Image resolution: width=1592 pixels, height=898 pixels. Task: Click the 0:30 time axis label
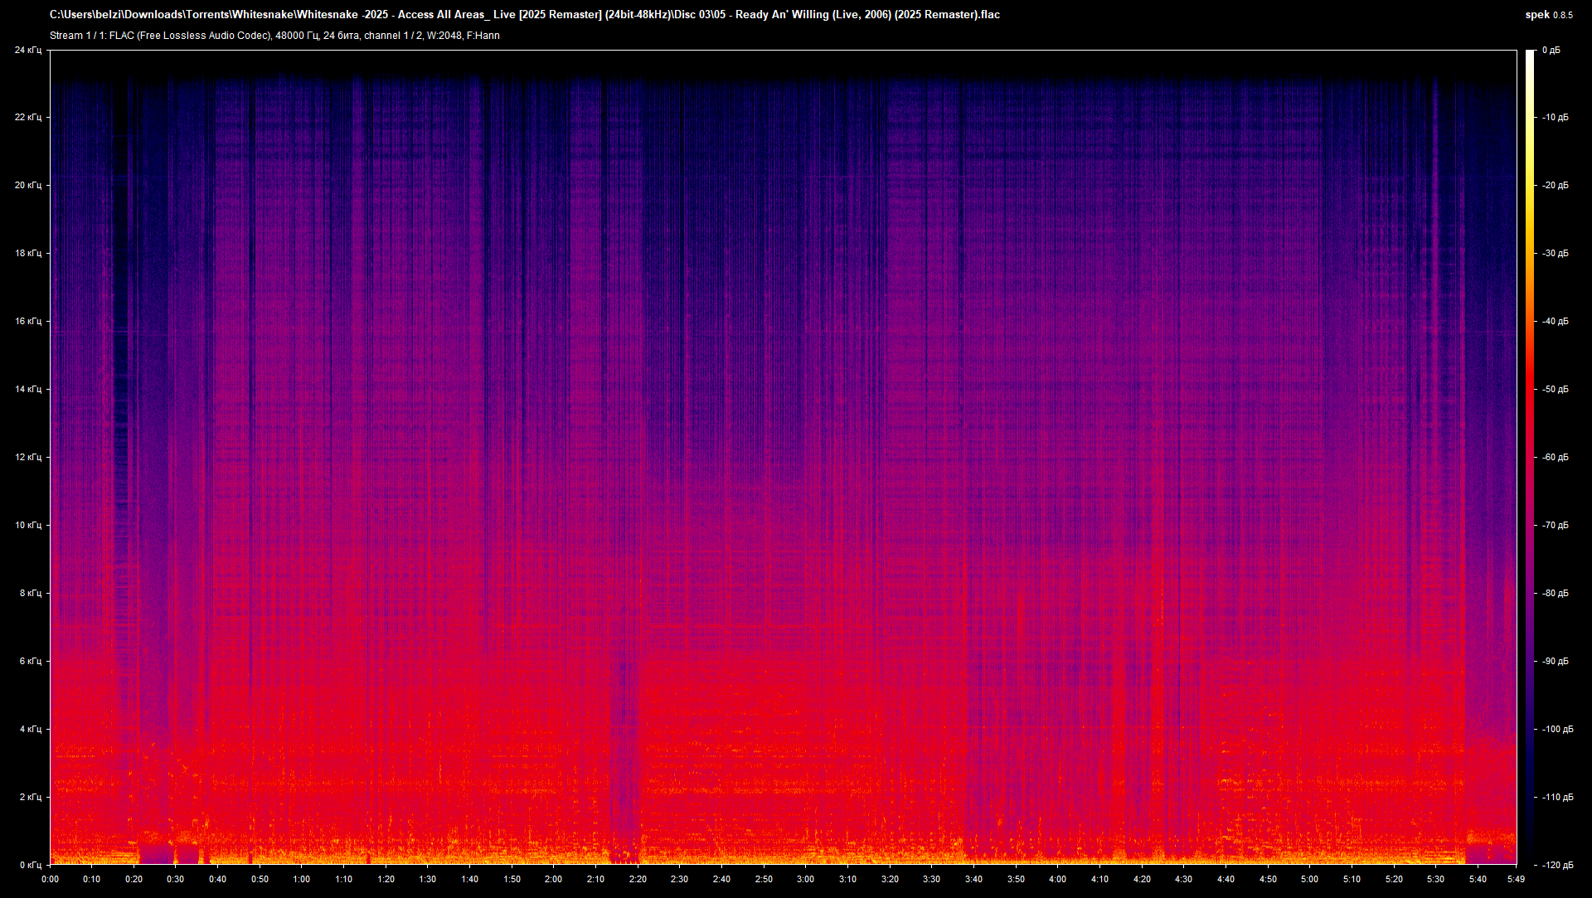pos(175,879)
